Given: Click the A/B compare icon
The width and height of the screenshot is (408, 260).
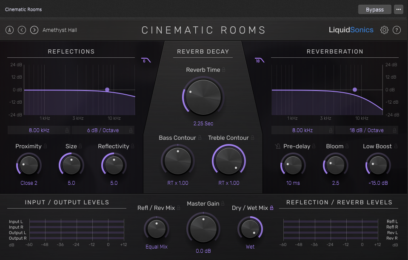Looking at the screenshot, I should coord(10,30).
